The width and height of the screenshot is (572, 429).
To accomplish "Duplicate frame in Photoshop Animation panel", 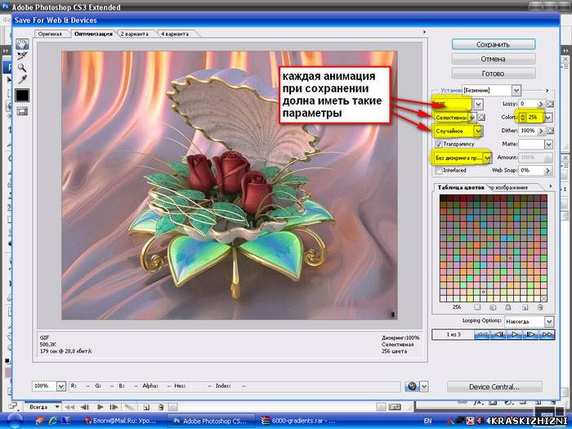I will pyautogui.click(x=146, y=407).
